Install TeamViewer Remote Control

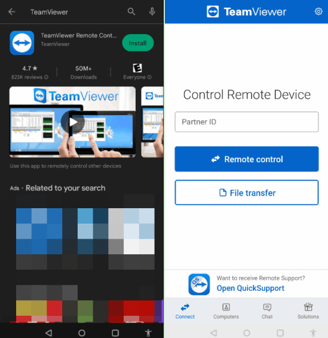point(138,43)
